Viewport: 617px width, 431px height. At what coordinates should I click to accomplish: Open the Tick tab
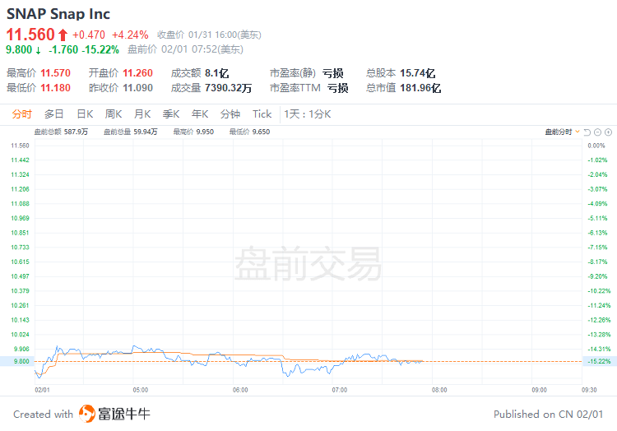pyautogui.click(x=262, y=114)
